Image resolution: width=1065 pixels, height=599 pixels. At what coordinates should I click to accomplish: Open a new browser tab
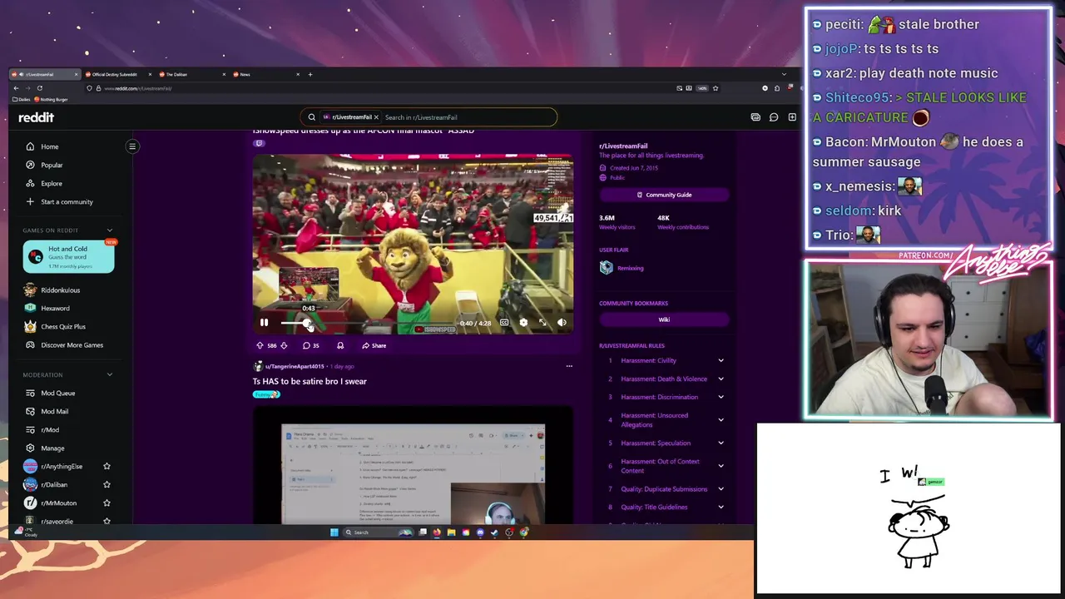tap(310, 74)
